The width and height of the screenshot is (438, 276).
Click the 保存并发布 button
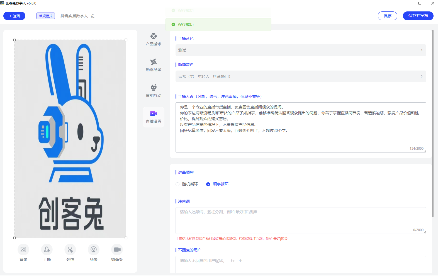click(x=418, y=16)
